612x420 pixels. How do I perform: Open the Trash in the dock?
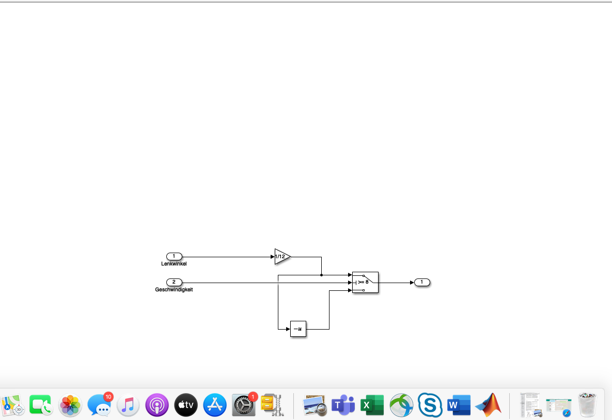pyautogui.click(x=589, y=405)
